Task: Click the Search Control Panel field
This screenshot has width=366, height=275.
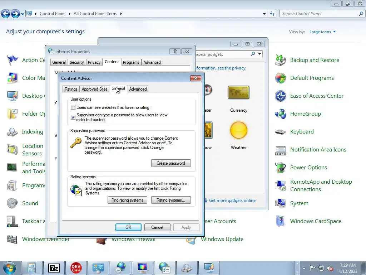Action: click(320, 14)
